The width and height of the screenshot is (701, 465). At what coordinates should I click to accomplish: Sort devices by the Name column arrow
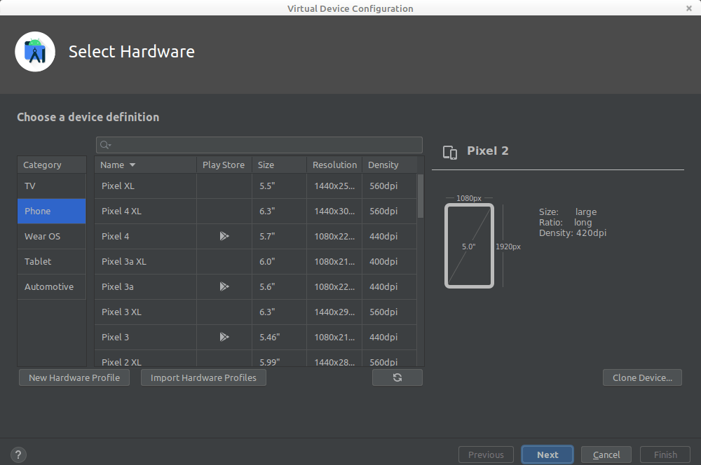tap(132, 165)
